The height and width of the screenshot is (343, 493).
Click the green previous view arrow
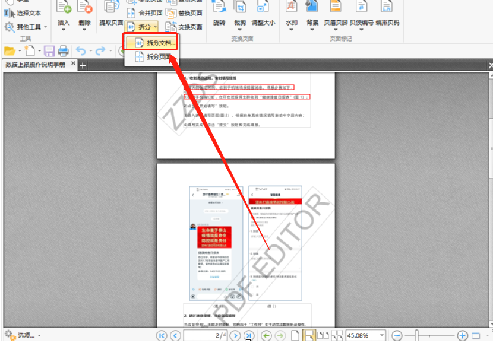pyautogui.click(x=266, y=336)
